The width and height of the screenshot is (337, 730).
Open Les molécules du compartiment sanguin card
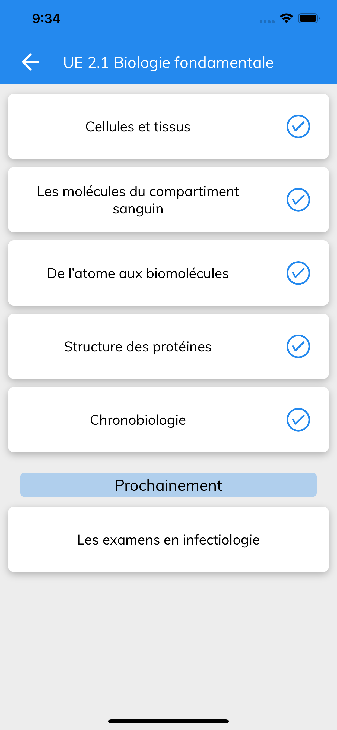tap(168, 200)
